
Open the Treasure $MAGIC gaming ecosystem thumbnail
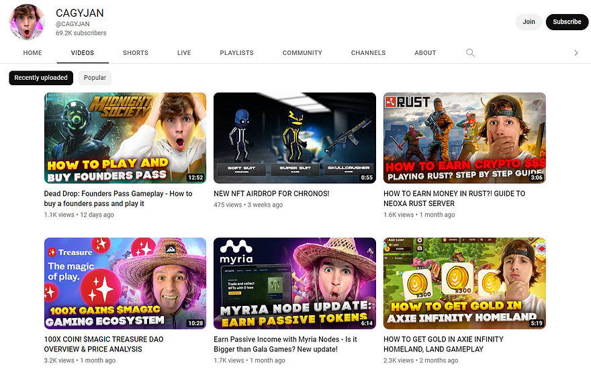125,283
